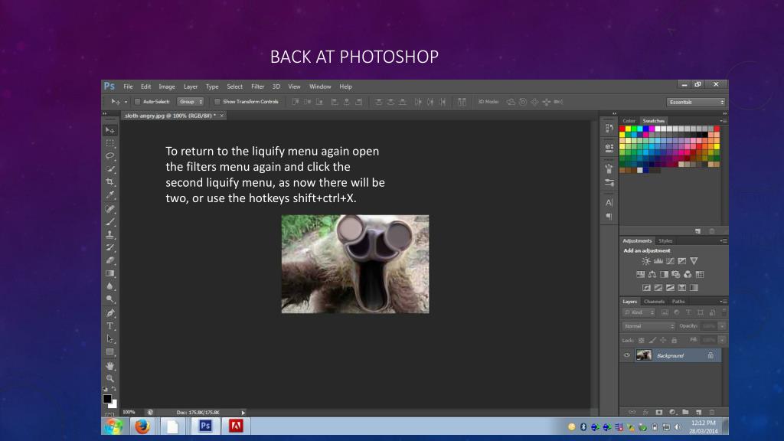The image size is (784, 441).
Task: Open the Layers panel flyout menu
Action: tap(723, 302)
